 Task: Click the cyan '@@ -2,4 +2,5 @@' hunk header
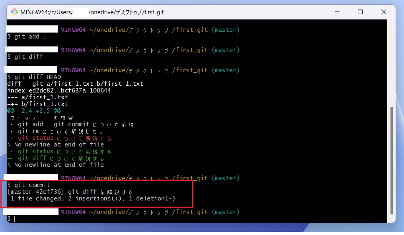[34, 111]
